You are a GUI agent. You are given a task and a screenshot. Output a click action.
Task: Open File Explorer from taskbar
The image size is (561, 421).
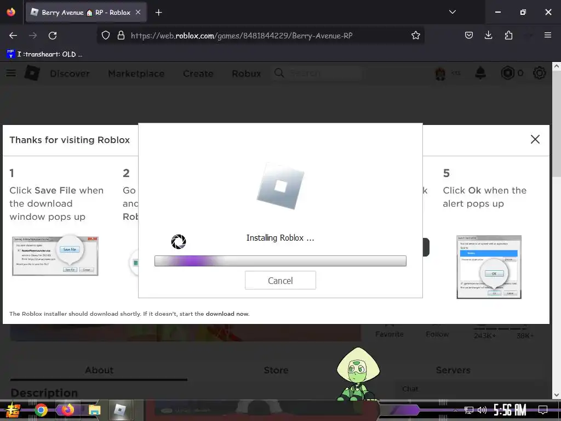coord(94,410)
